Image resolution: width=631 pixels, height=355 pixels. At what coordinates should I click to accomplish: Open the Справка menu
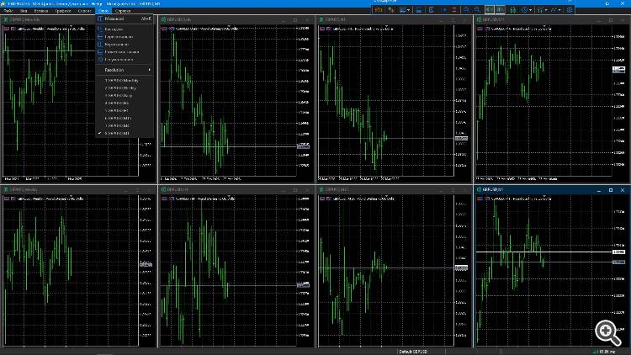[x=123, y=11]
